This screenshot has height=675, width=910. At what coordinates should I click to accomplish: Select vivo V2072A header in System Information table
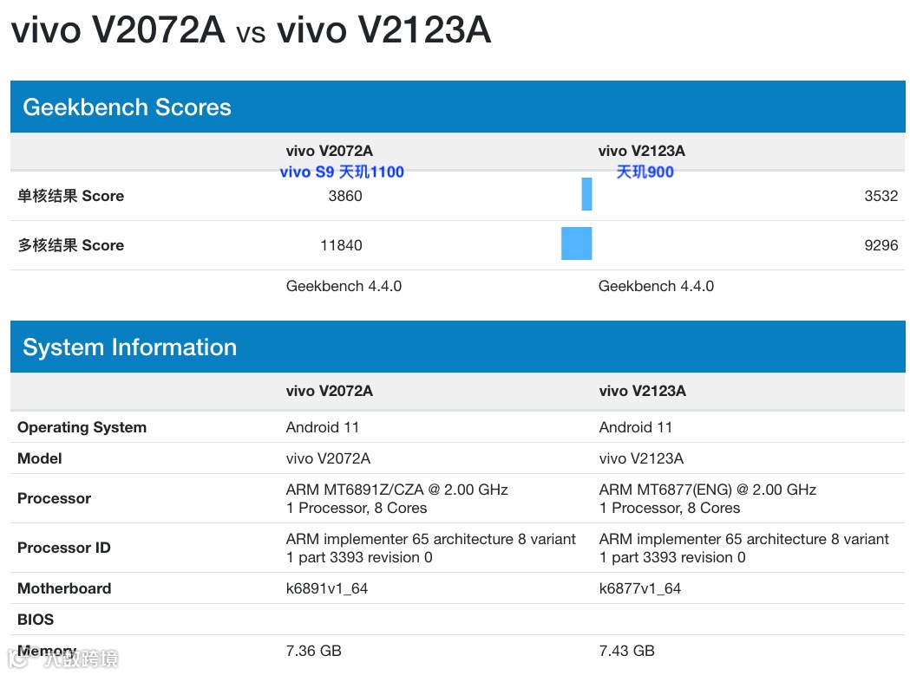pos(329,391)
